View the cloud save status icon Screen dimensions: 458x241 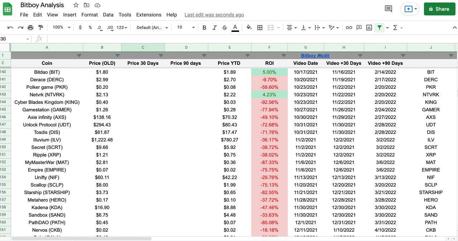coord(97,5)
